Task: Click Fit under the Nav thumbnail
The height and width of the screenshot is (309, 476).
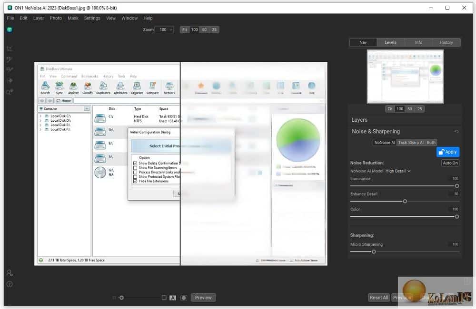Action: click(390, 109)
